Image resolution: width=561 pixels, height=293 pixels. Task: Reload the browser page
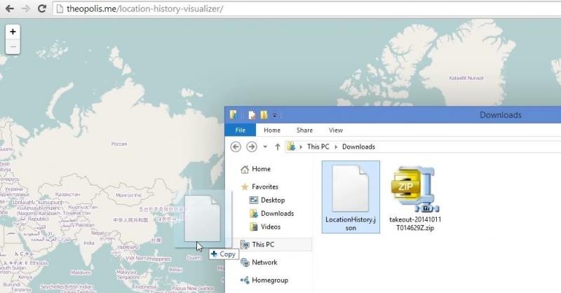point(42,8)
